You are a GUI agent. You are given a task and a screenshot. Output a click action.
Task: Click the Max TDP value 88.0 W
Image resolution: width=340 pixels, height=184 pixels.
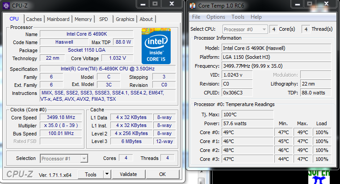(123, 42)
